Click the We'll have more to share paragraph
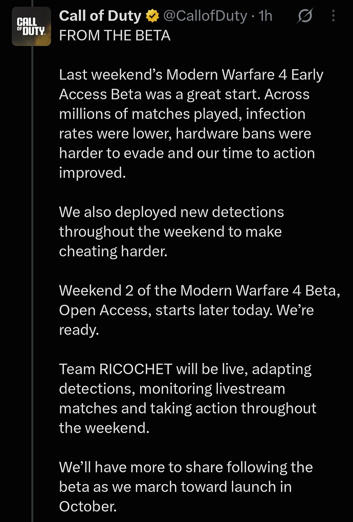 pyautogui.click(x=186, y=487)
